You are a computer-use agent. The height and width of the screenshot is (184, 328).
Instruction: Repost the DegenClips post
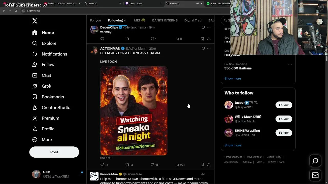click(127, 39)
